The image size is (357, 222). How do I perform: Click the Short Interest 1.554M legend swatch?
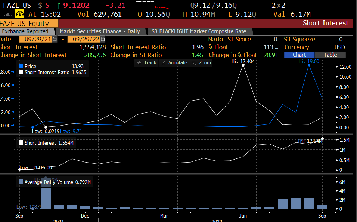(21, 143)
